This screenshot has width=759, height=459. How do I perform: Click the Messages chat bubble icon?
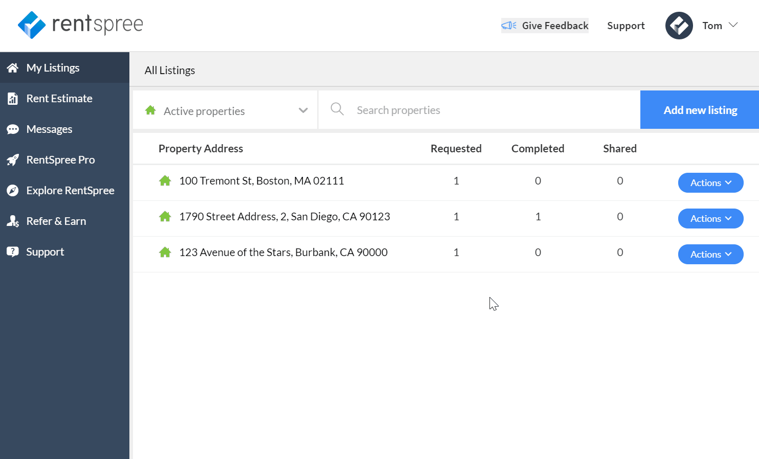click(x=13, y=129)
